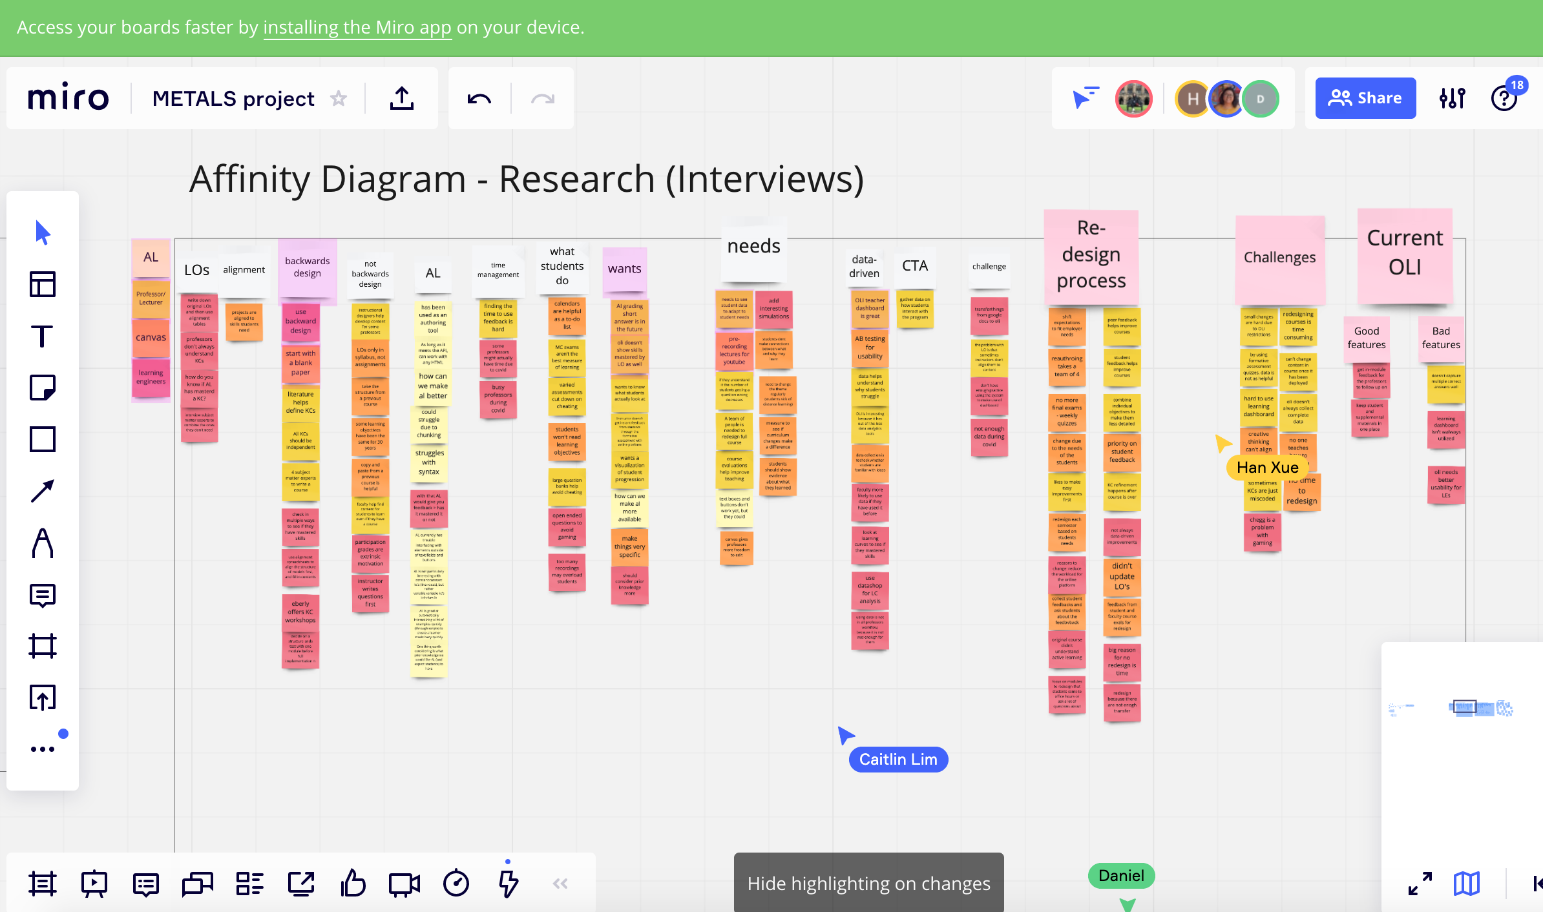The height and width of the screenshot is (912, 1543).
Task: Select the sticky note tool
Action: coord(43,388)
